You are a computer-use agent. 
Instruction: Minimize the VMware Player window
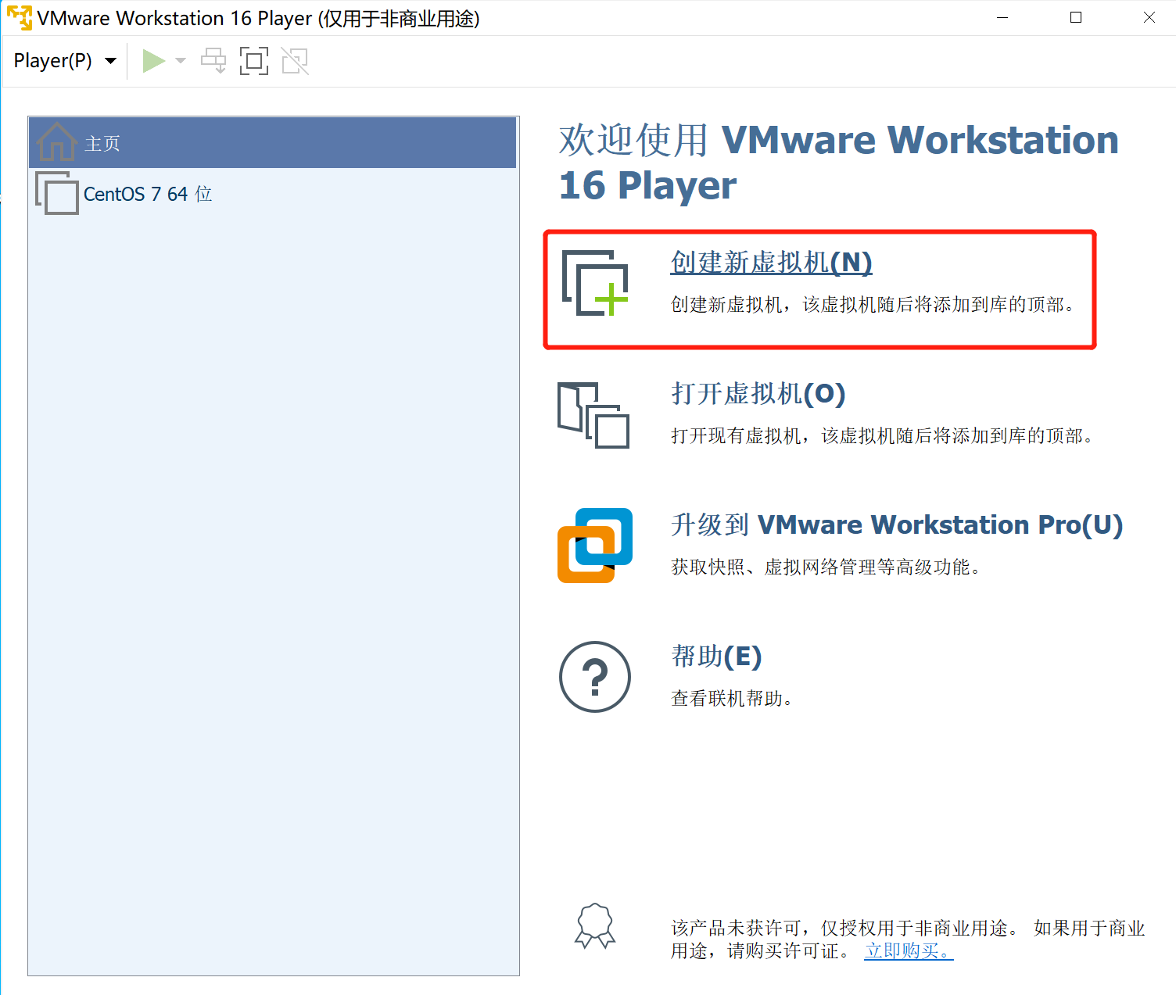1002,18
